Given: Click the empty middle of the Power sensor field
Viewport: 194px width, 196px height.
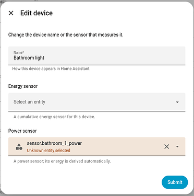Looking at the screenshot, I should pos(122,146).
